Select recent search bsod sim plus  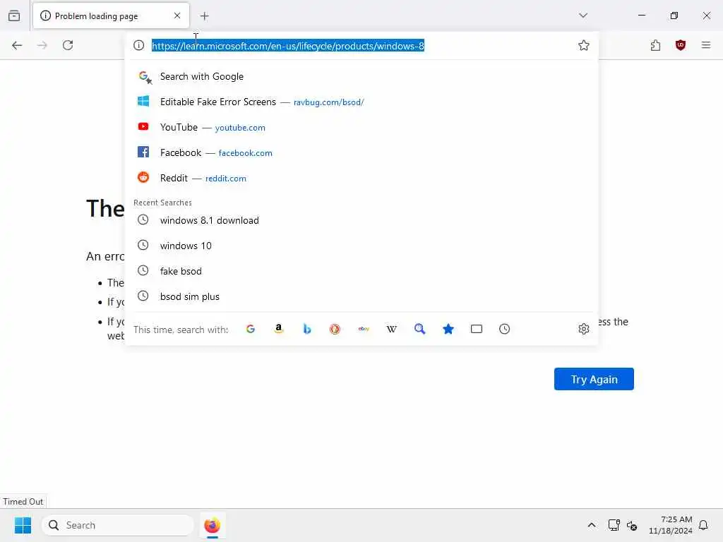click(x=361, y=296)
